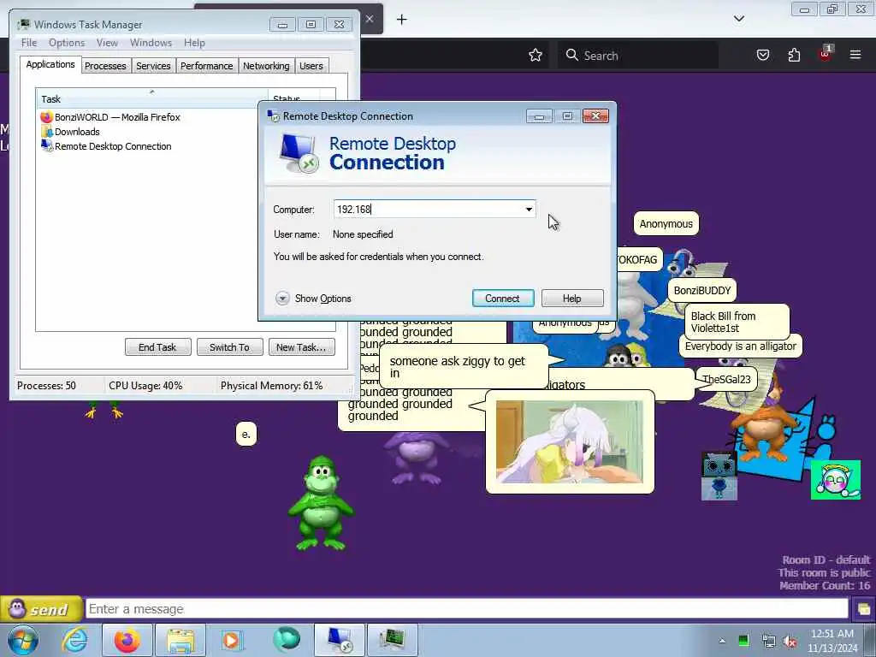Image resolution: width=876 pixels, height=657 pixels.
Task: Switch to the Performance tab
Action: [207, 66]
